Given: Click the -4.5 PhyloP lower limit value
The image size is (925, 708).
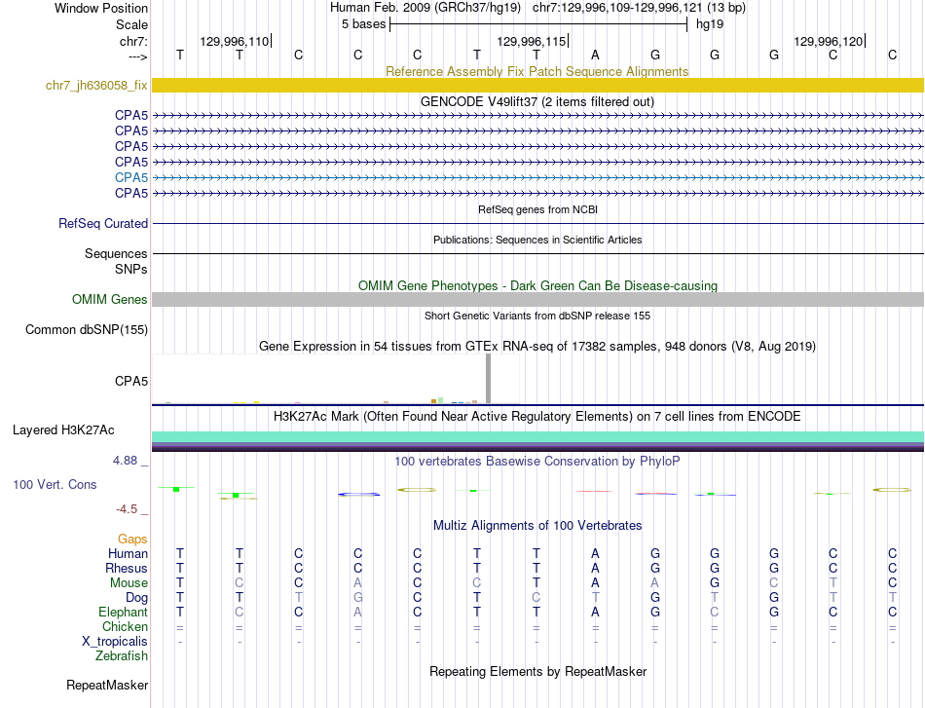Looking at the screenshot, I should (127, 508).
